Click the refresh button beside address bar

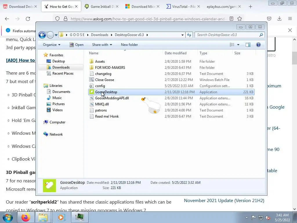point(189,35)
